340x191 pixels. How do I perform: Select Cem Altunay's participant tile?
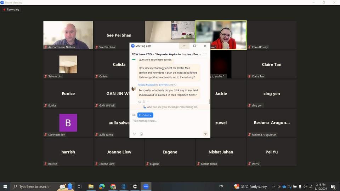272,35
